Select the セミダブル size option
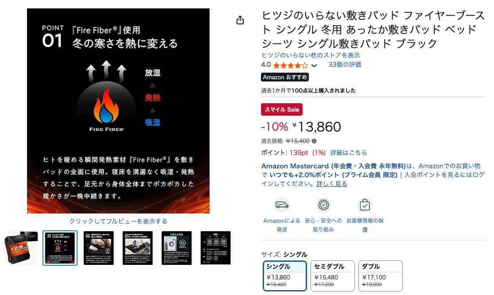The height and width of the screenshot is (295, 494). coord(333,276)
